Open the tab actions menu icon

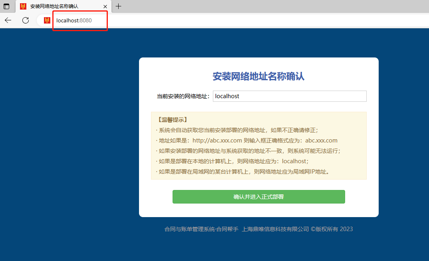point(6,6)
